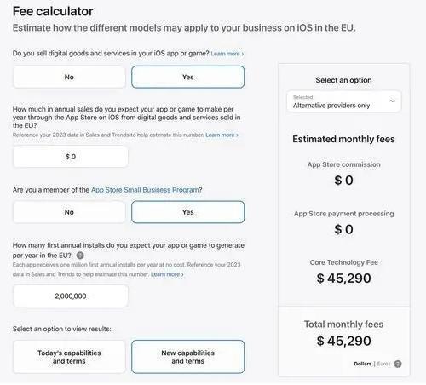Choose No for Small Business Program membership

(x=69, y=212)
